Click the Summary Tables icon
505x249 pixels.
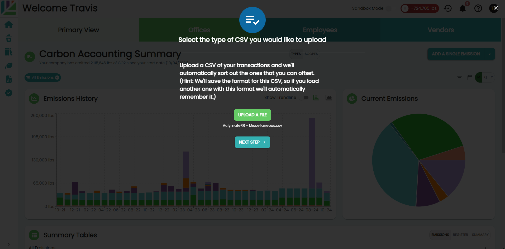[x=34, y=235]
